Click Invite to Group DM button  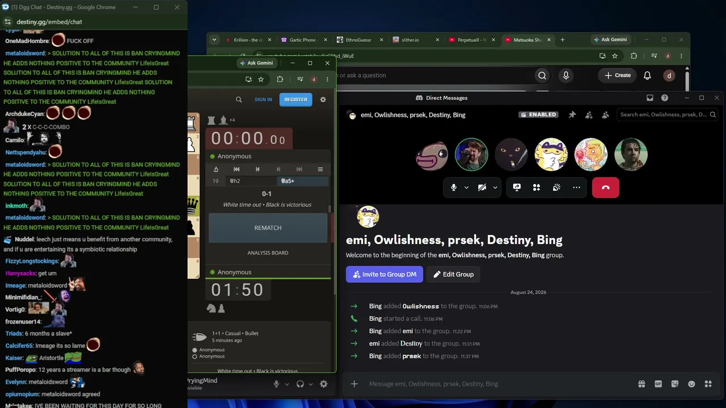click(385, 274)
